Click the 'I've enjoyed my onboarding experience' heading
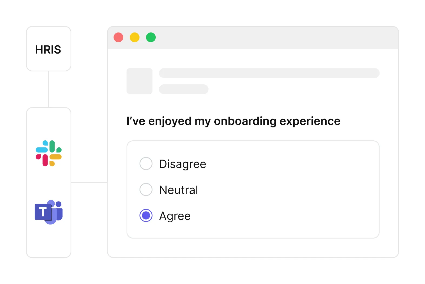 click(233, 121)
